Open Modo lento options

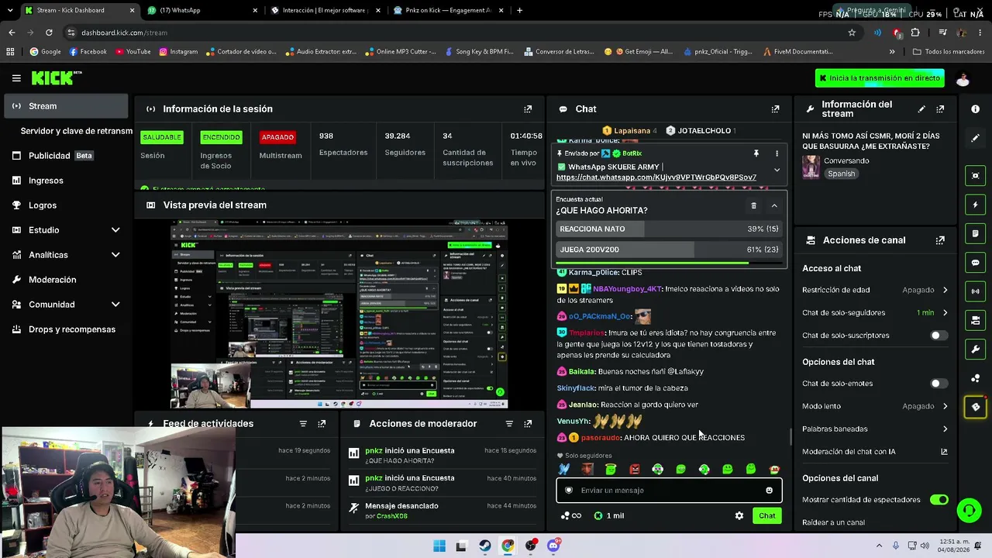[x=875, y=406]
